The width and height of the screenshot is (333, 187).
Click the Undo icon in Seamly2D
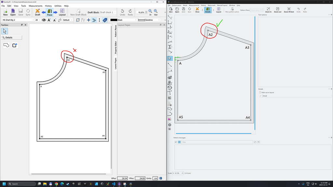tap(123, 11)
